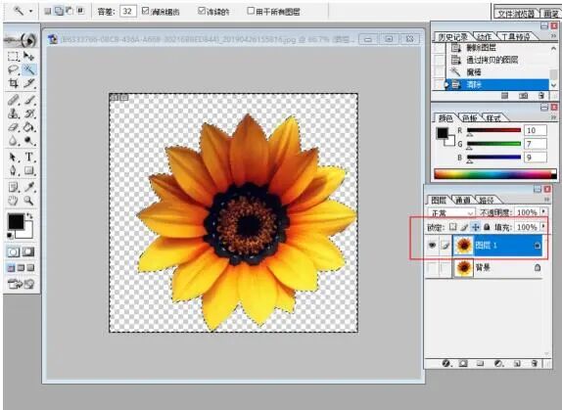The image size is (562, 410).
Task: Click the tolerance input field
Action: (x=127, y=12)
